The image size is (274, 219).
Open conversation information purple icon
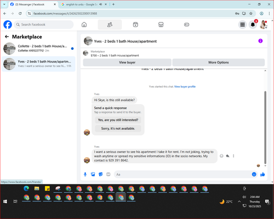point(260,41)
